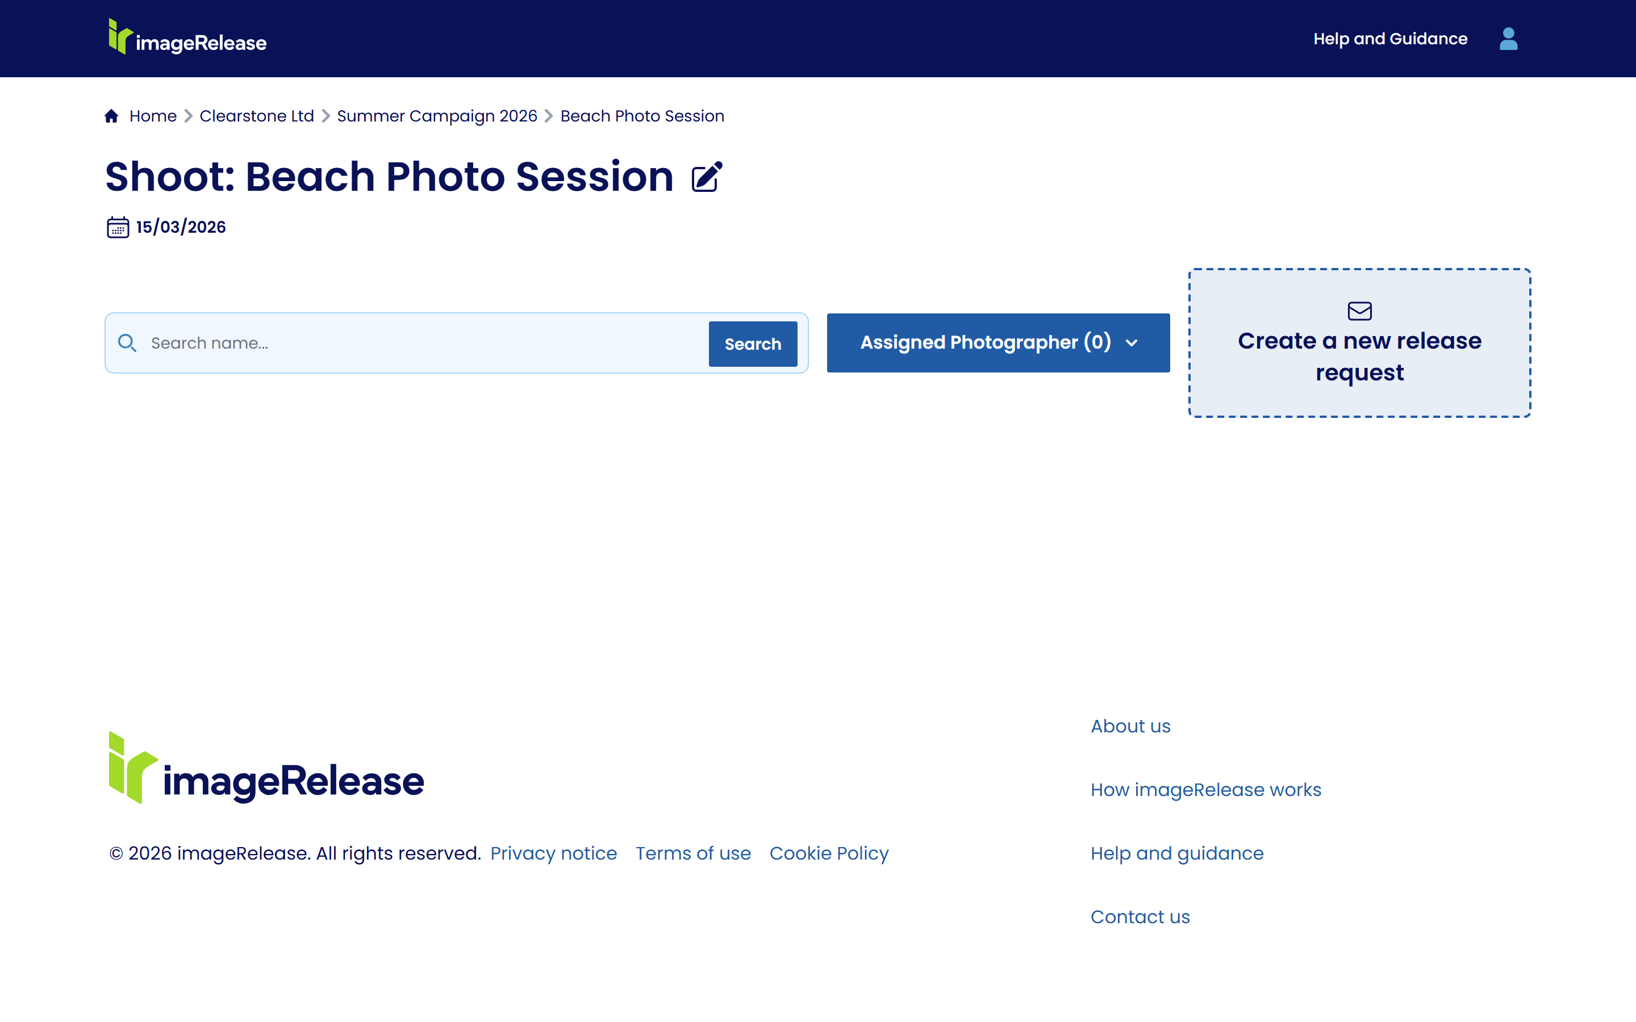Open the Cookie Policy link
Viewport: 1636px width, 1022px height.
829,854
